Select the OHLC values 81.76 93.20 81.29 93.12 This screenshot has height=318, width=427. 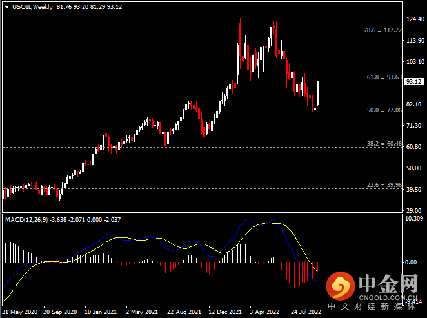[x=89, y=7]
